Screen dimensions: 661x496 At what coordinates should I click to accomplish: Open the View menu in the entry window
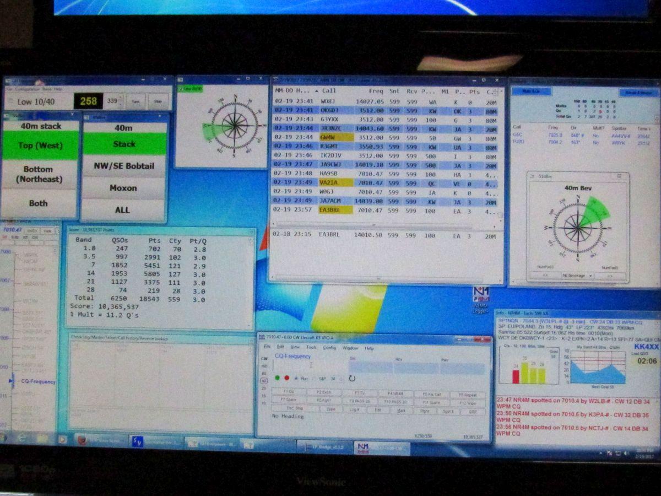click(x=295, y=348)
